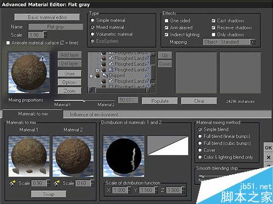
Task: Click the Clear button
Action: (199, 101)
